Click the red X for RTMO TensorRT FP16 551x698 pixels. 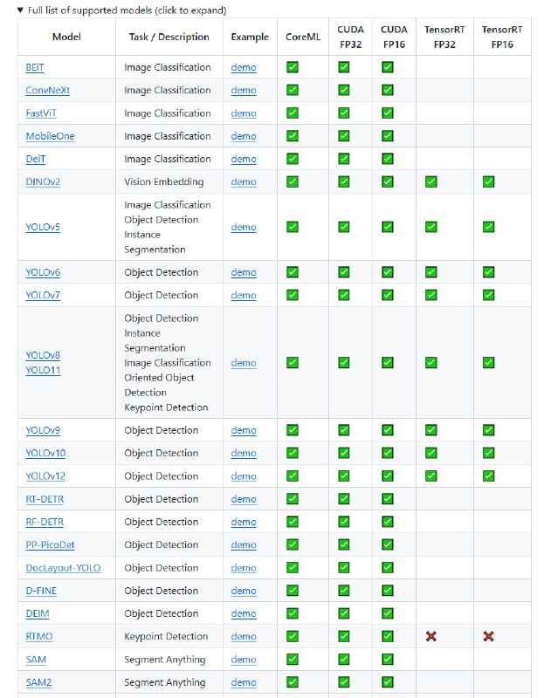pyautogui.click(x=488, y=636)
